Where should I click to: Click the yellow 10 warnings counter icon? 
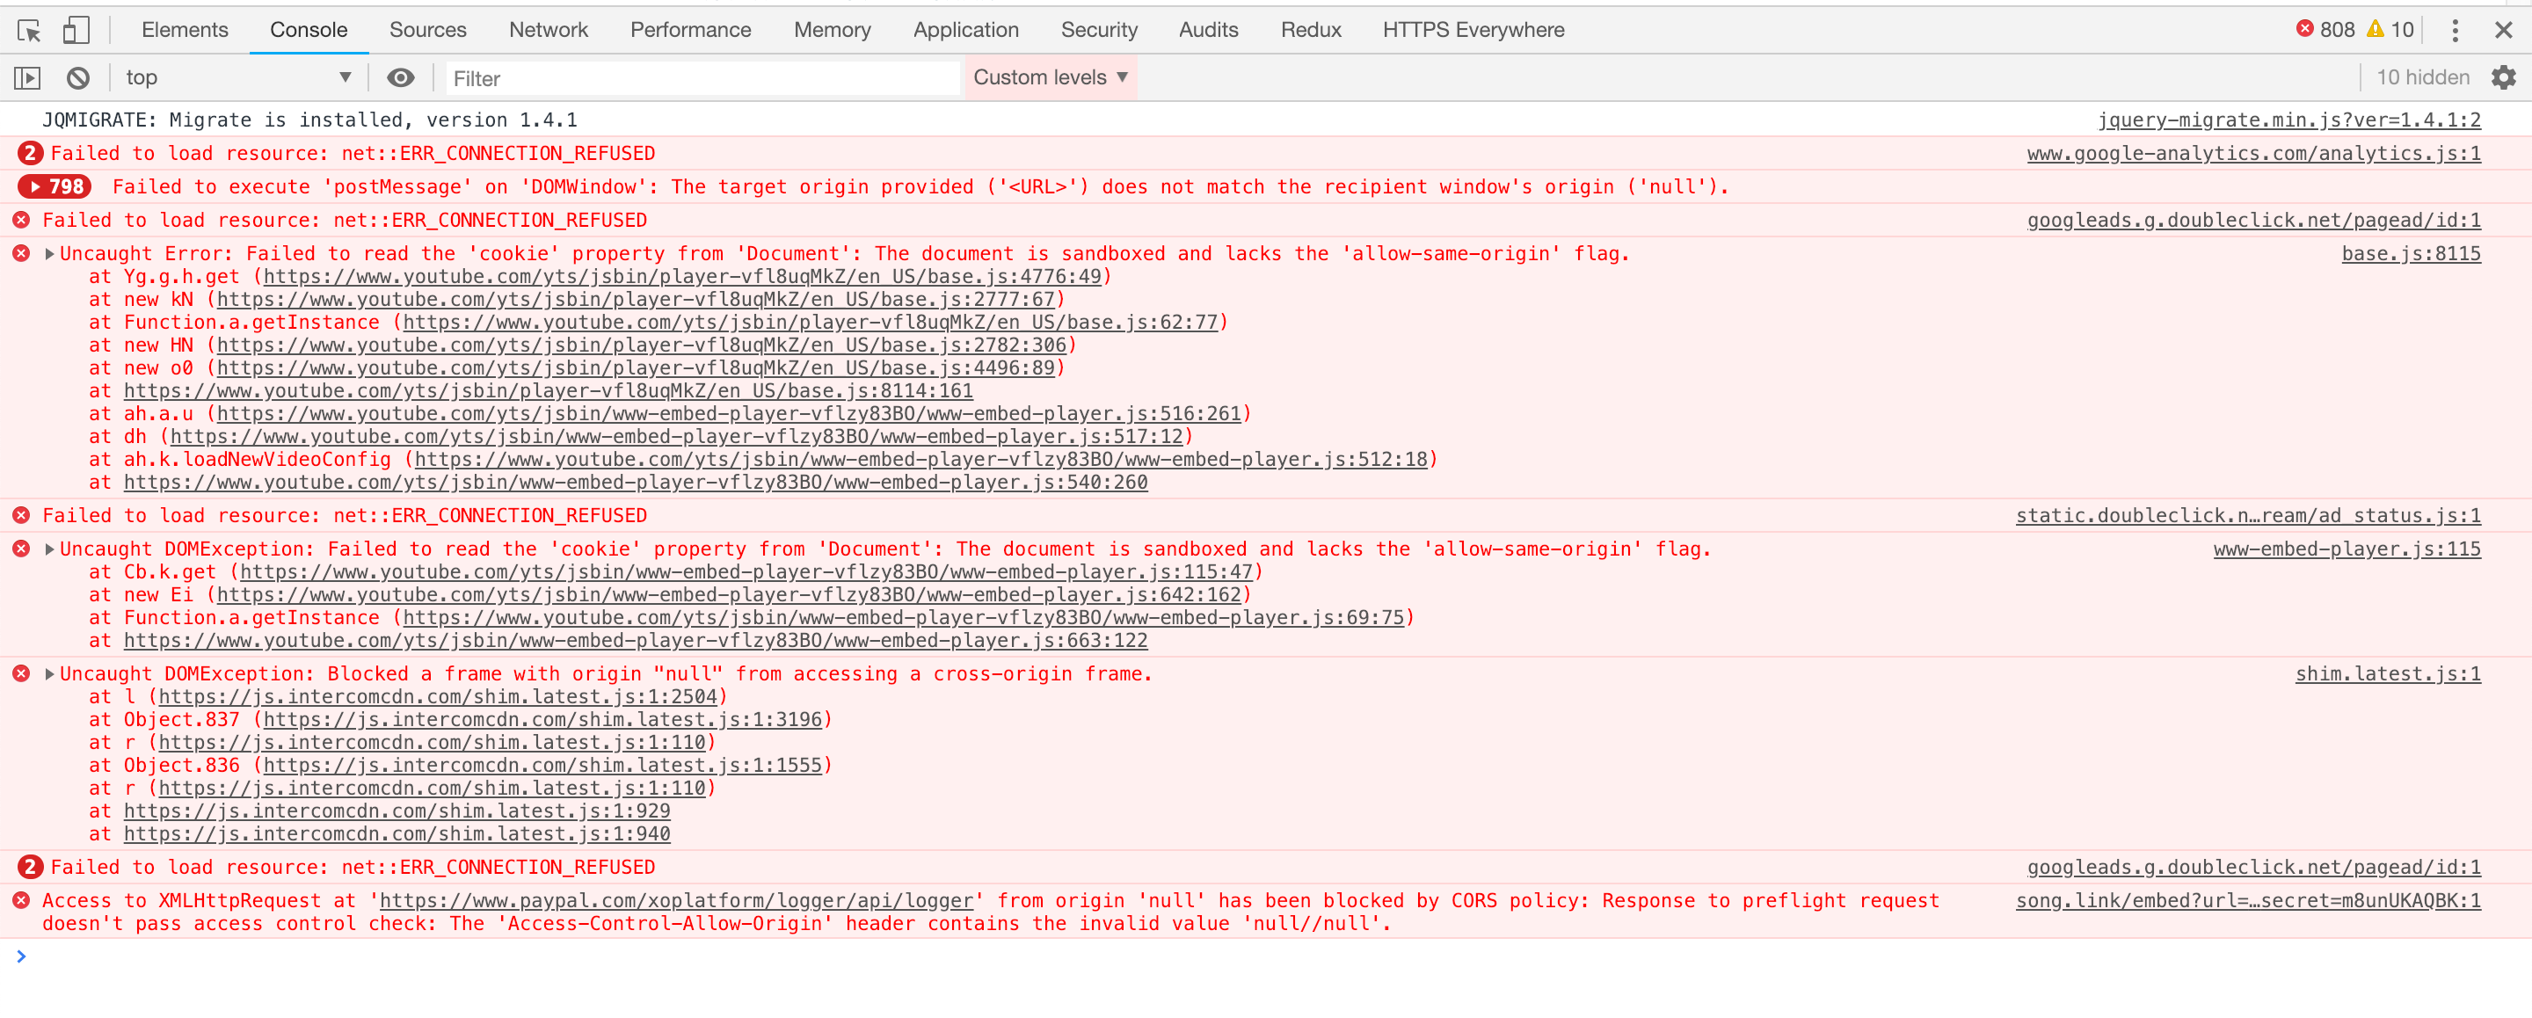pos(2375,30)
